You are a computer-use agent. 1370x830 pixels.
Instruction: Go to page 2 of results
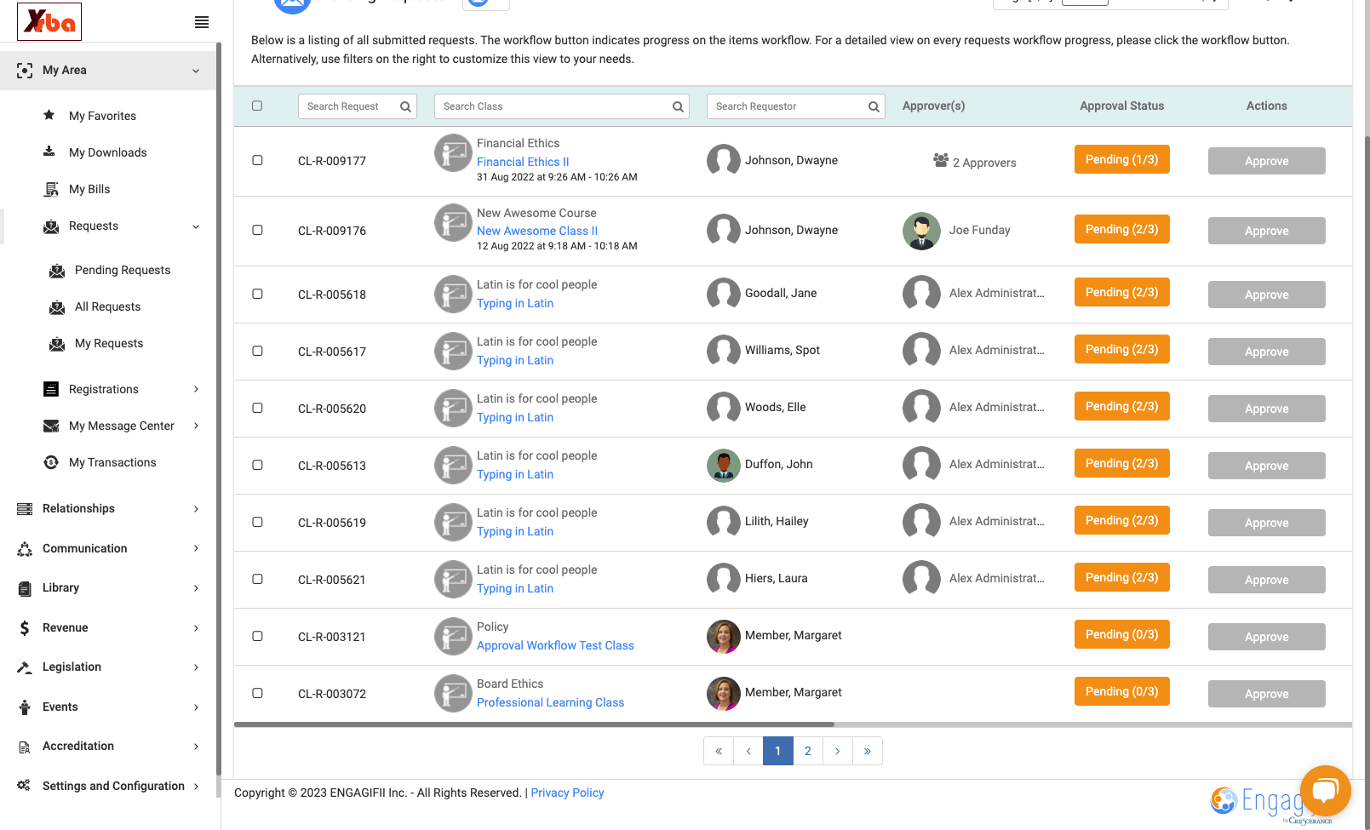point(808,751)
